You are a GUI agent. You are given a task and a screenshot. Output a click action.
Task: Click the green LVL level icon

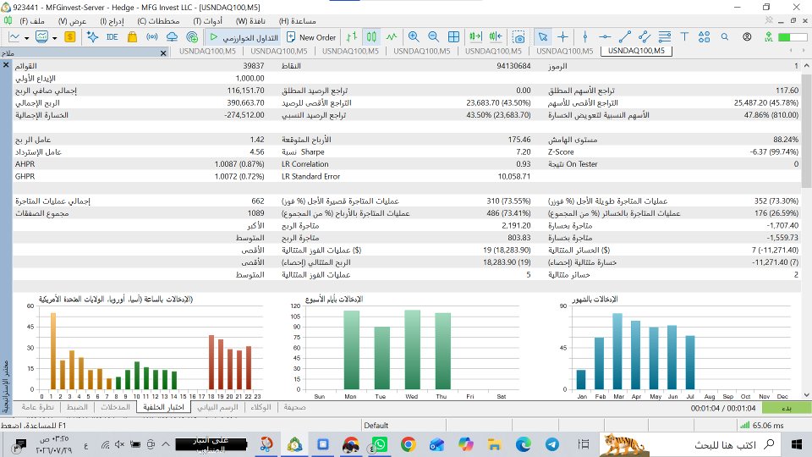pyautogui.click(x=769, y=36)
